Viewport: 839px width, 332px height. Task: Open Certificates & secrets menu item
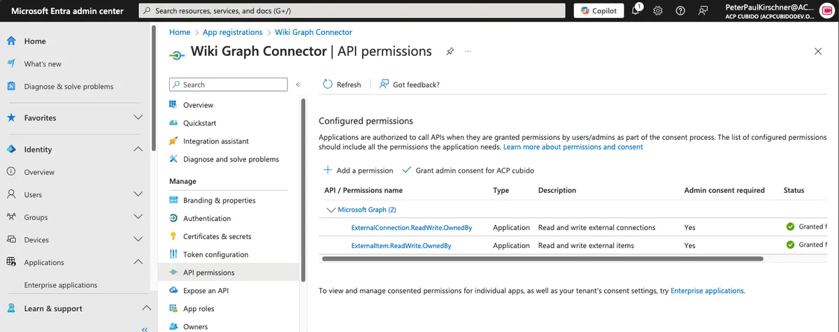[x=217, y=236]
